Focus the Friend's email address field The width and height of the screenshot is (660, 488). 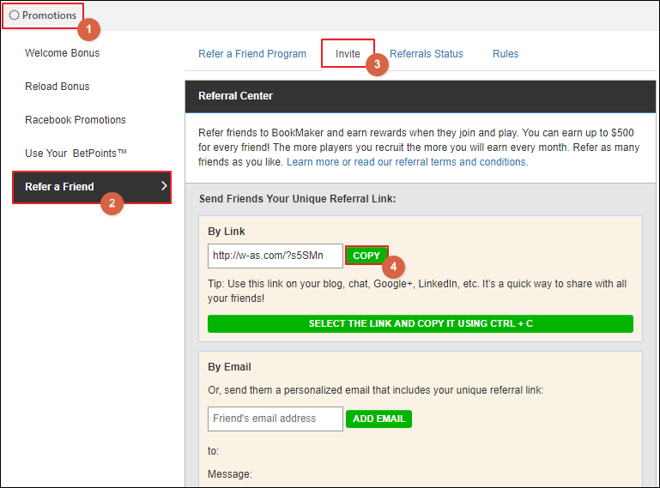coord(276,419)
